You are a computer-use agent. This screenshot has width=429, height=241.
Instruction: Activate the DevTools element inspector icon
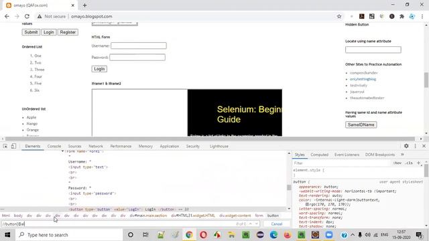(5, 146)
